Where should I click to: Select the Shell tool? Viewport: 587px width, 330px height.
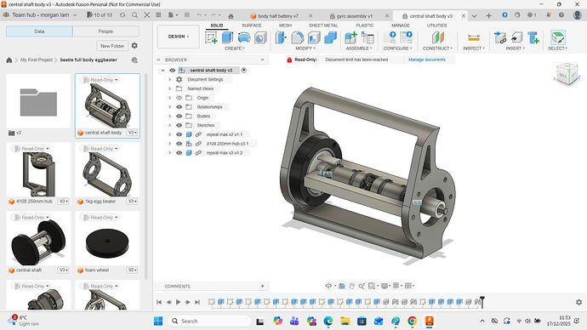click(314, 37)
